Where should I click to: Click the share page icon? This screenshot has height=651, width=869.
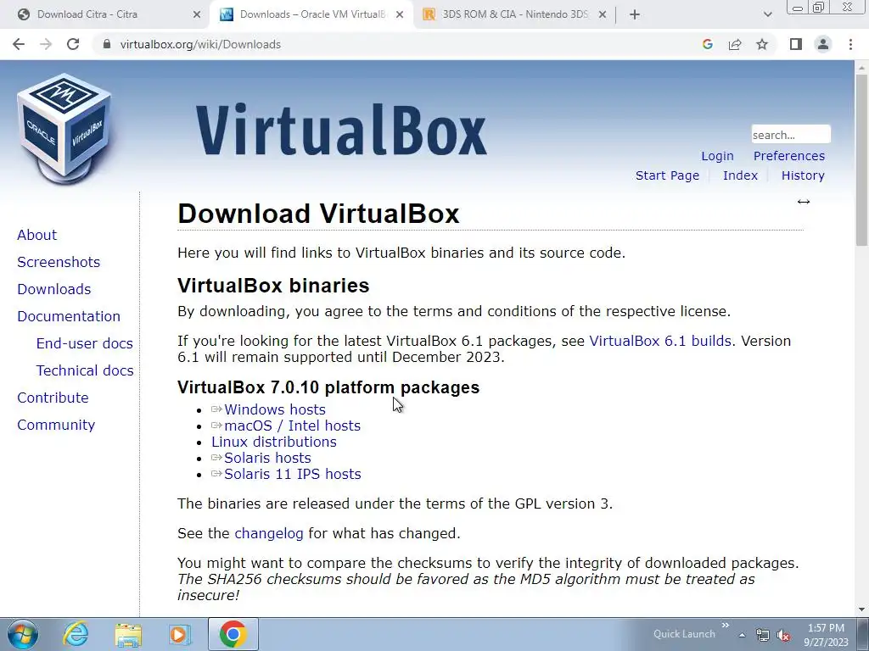tap(735, 44)
